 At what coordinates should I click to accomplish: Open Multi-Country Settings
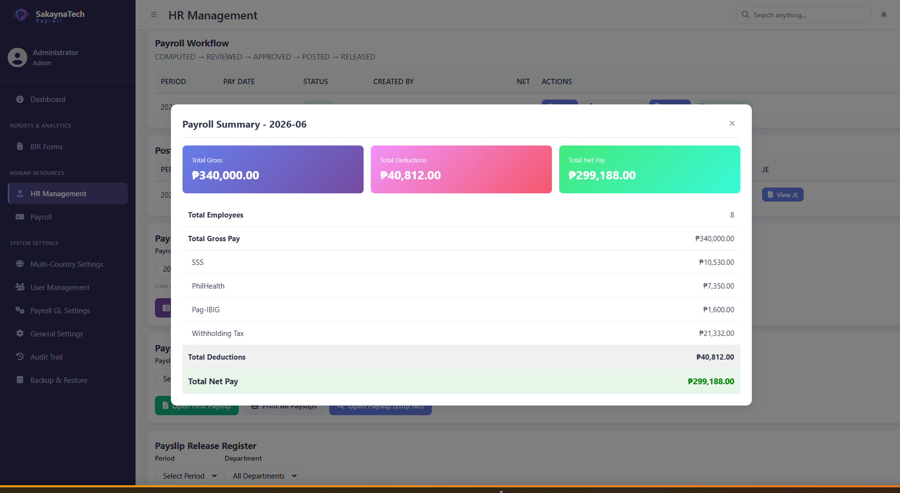[68, 264]
